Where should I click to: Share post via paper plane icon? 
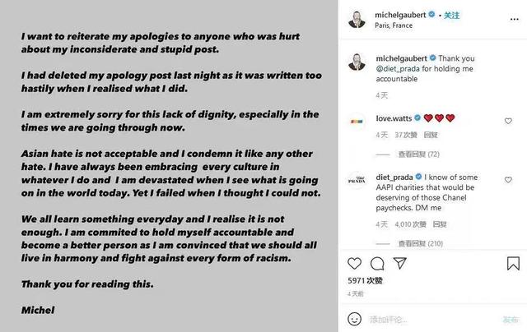(x=399, y=263)
